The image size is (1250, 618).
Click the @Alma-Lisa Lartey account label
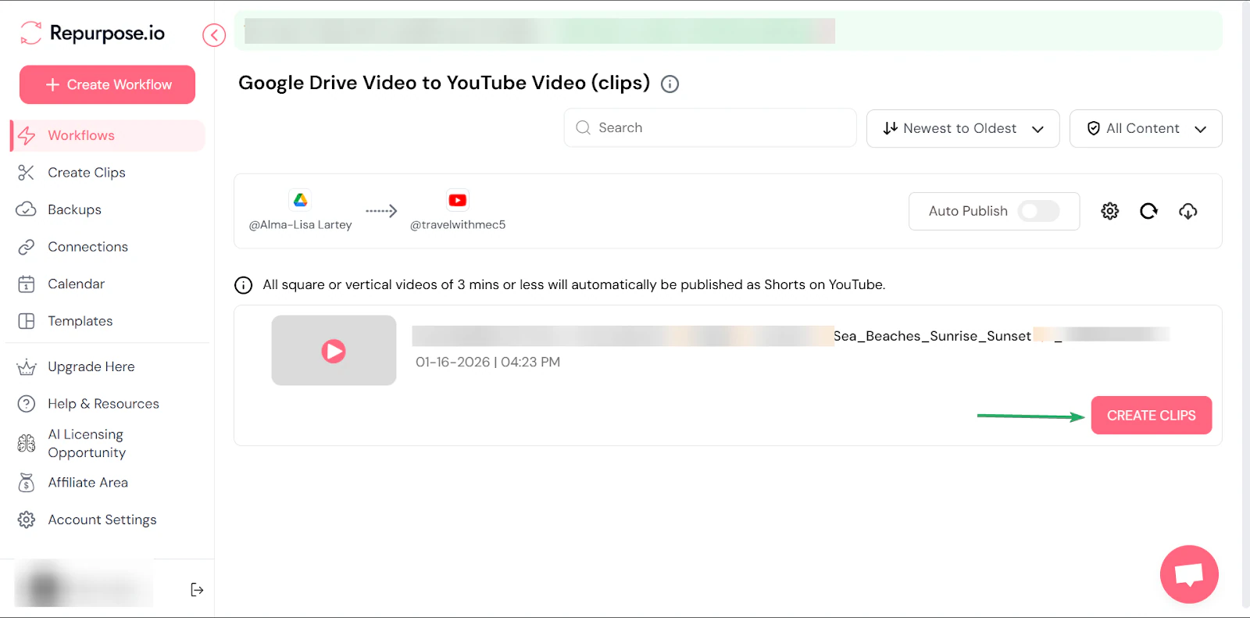300,225
